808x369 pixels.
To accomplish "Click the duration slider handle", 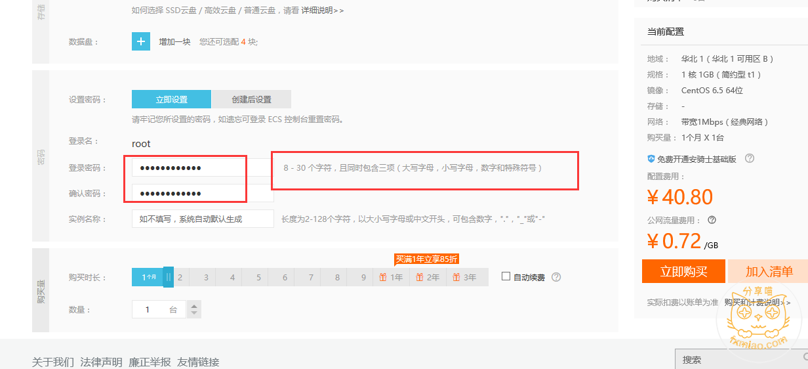I will point(169,277).
